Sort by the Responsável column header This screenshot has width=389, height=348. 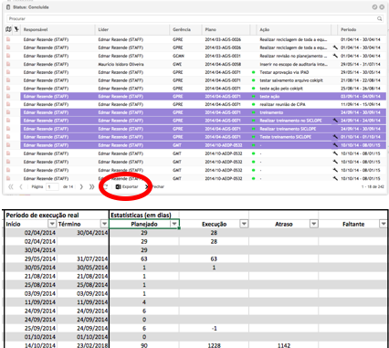pyautogui.click(x=36, y=29)
